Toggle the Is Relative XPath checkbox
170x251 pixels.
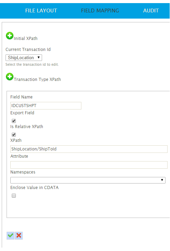(14, 135)
